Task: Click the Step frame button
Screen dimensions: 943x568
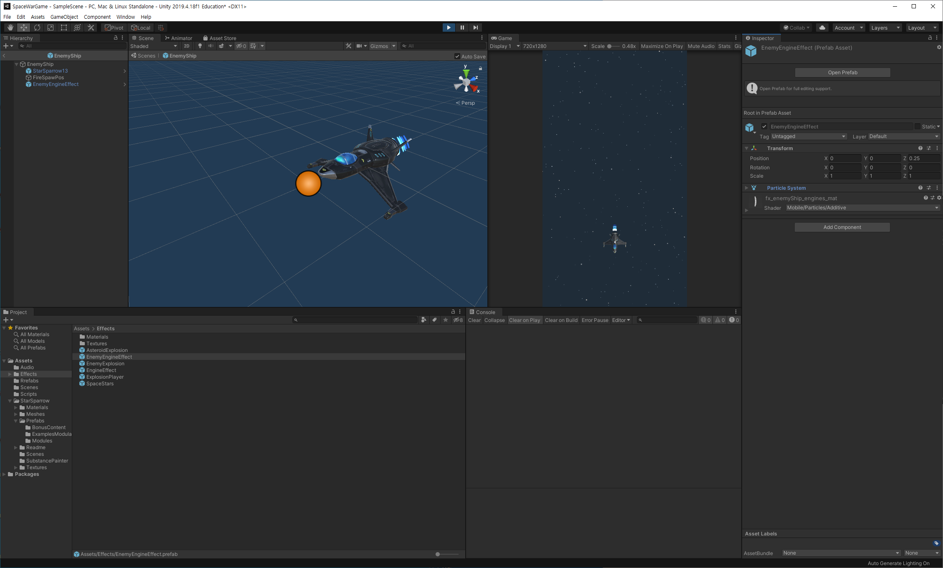Action: [x=475, y=28]
